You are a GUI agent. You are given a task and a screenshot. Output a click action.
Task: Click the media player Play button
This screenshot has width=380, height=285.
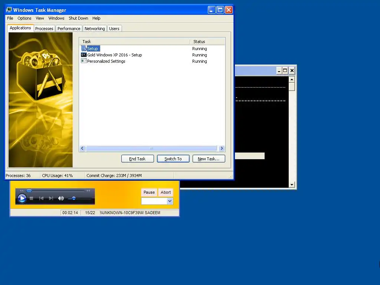pos(22,199)
